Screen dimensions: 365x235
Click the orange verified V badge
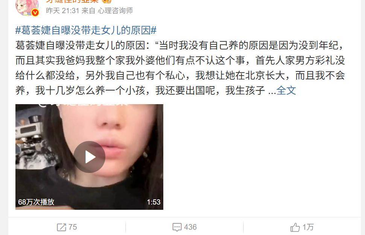[x=35, y=12]
